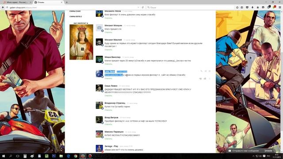
Task: Click the red extension icon in the toolbar
Action: point(274,7)
